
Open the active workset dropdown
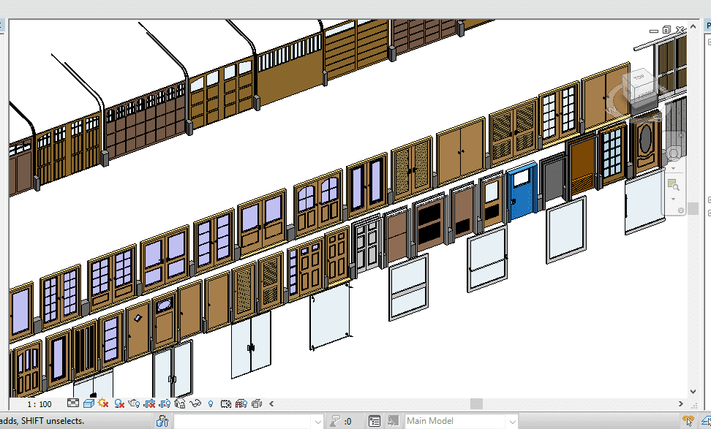(x=317, y=421)
